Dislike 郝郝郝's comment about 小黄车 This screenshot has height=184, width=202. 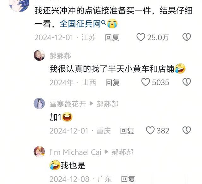[x=187, y=82]
